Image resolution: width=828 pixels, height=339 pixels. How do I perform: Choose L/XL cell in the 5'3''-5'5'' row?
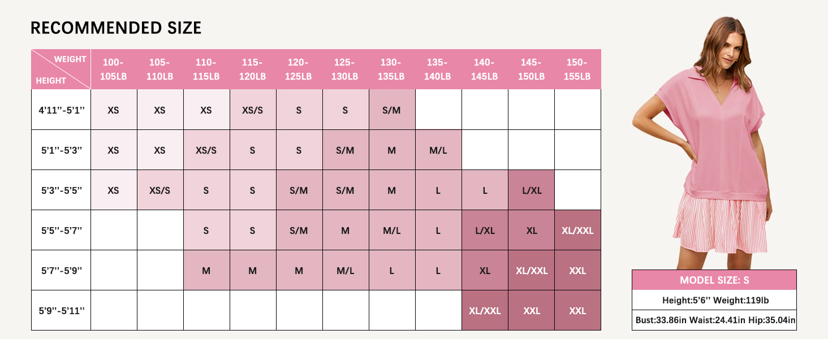tap(531, 190)
